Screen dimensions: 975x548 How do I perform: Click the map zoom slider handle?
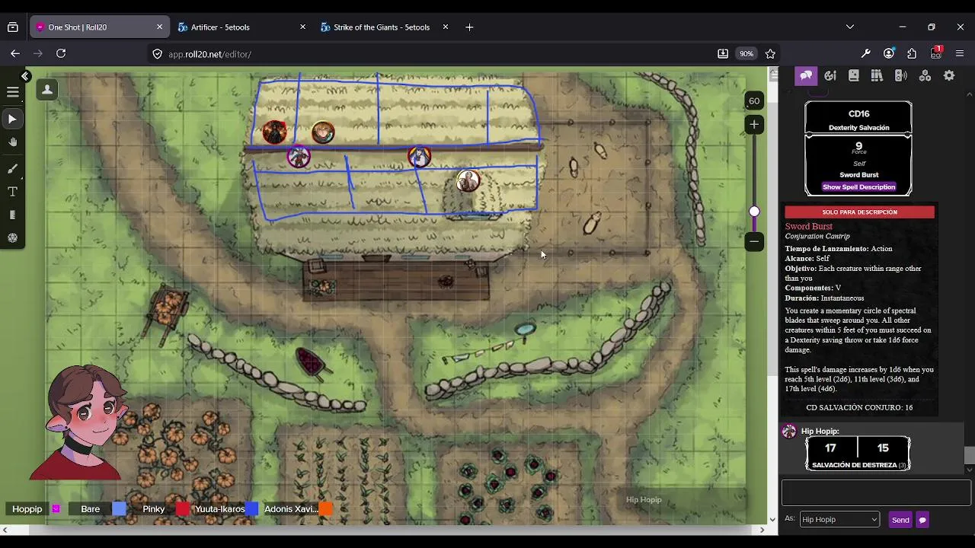click(754, 212)
